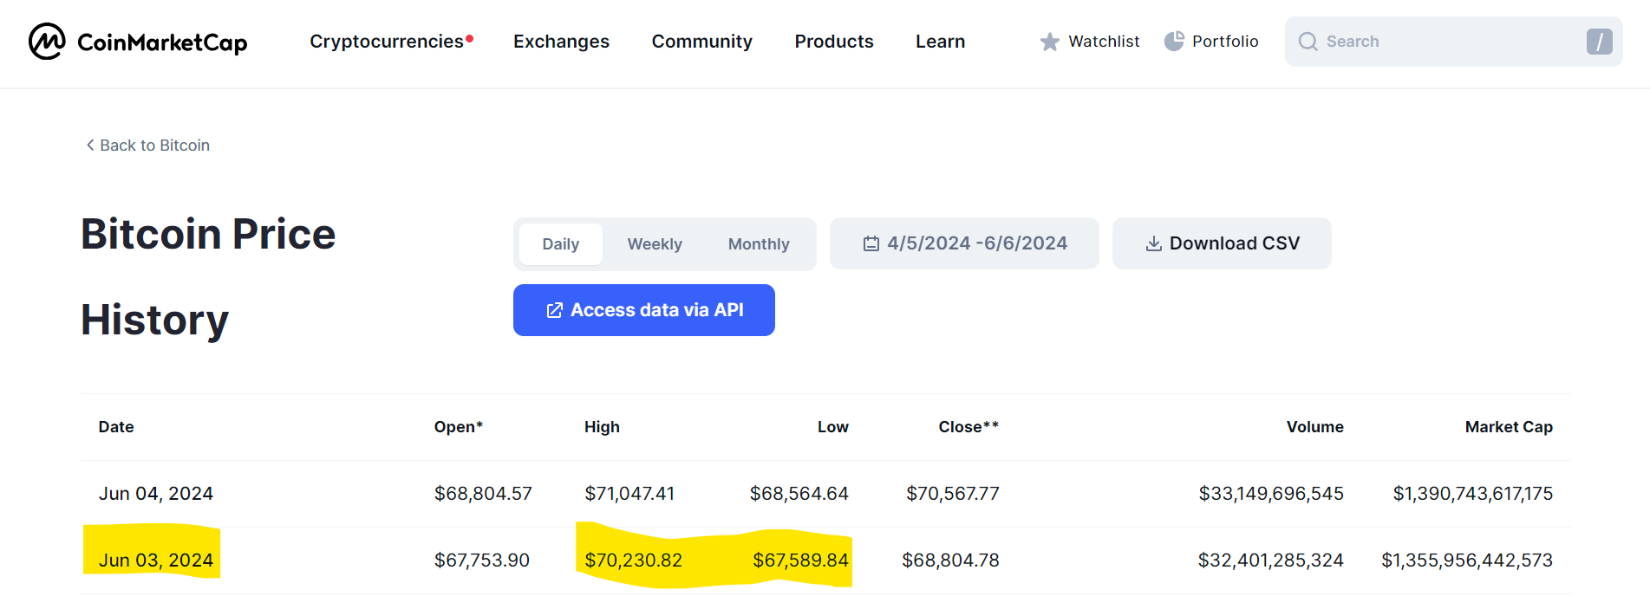
Task: Click the back chevron beside Back to Bitcoin
Action: [x=90, y=145]
